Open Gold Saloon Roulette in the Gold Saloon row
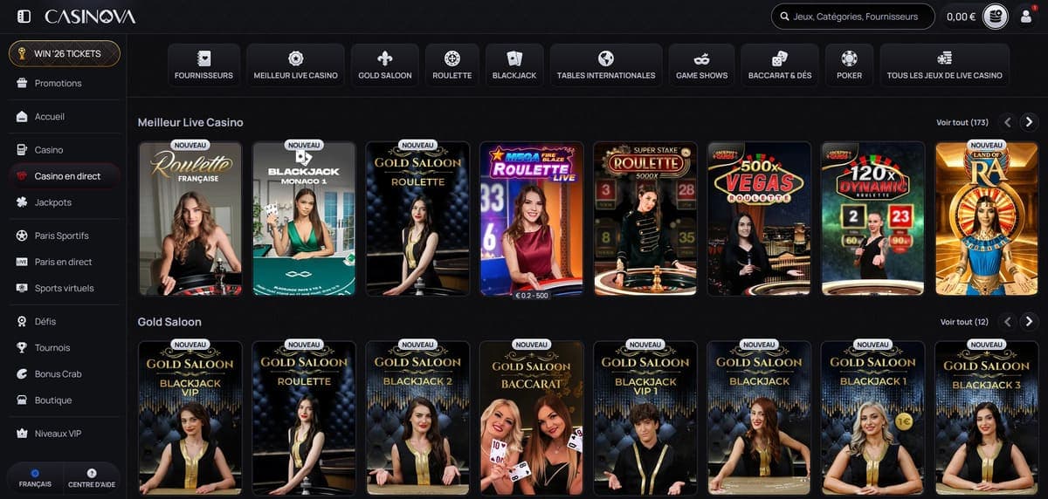 [x=304, y=418]
